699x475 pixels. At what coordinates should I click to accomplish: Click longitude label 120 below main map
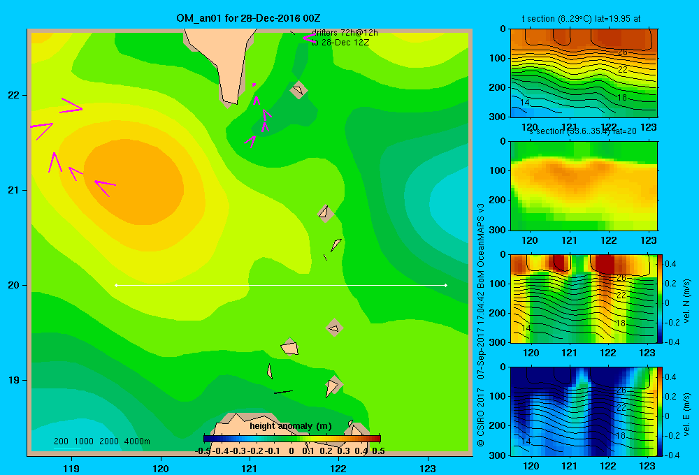161,468
